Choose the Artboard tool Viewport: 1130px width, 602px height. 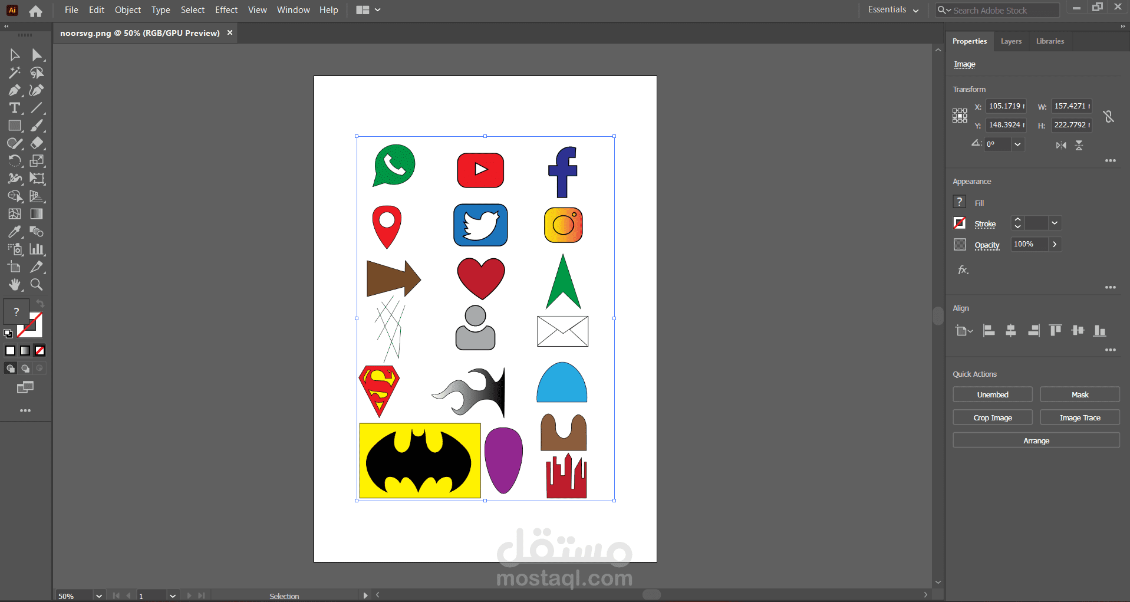(x=15, y=267)
